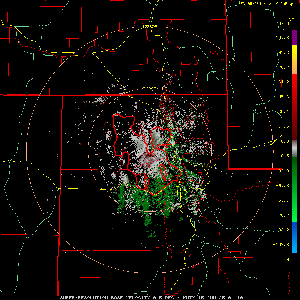
Task: Select the 61.2 legend value
Action: click(284, 82)
